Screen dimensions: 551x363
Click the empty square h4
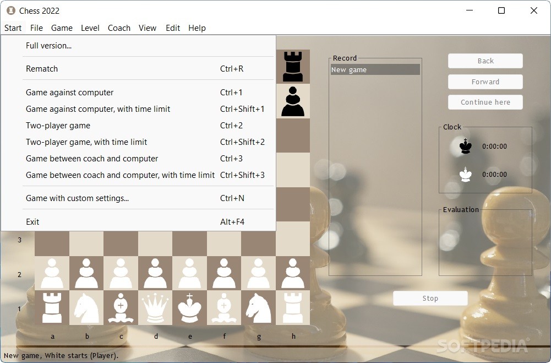click(293, 204)
